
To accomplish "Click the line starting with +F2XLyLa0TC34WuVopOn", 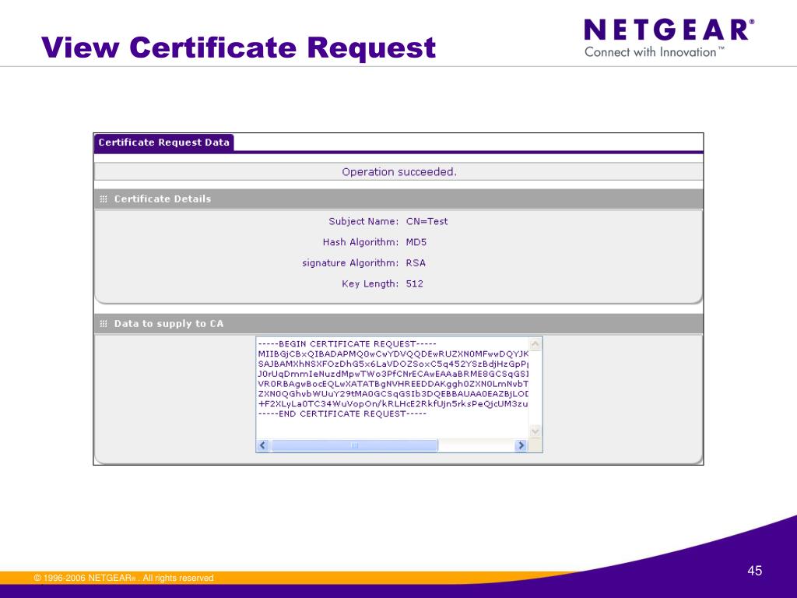I will tap(393, 404).
